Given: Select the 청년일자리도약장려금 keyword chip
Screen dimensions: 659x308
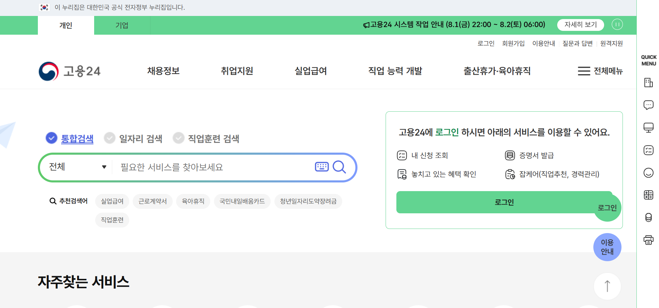Looking at the screenshot, I should click(308, 201).
